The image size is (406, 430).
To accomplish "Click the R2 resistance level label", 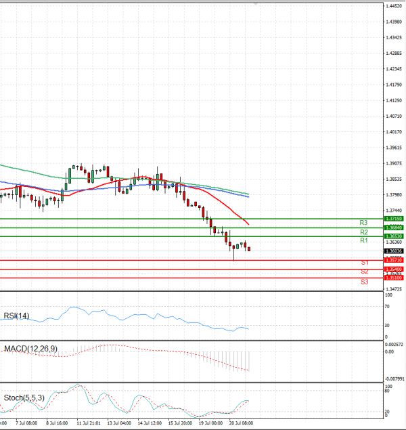I will pos(363,232).
